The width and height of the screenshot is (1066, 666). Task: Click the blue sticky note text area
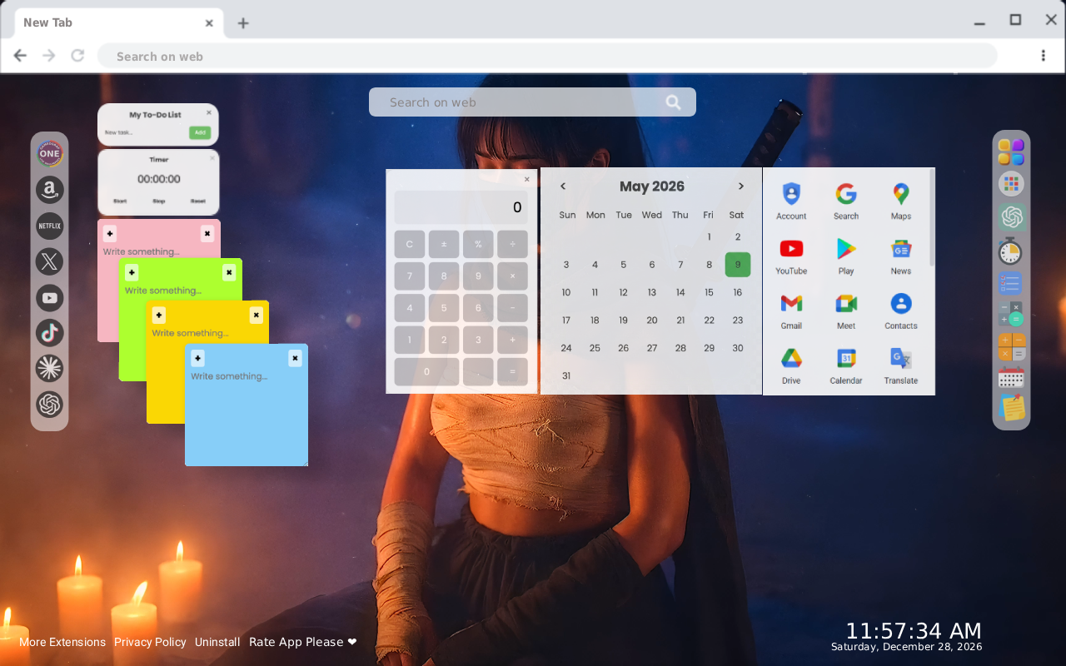coord(247,415)
